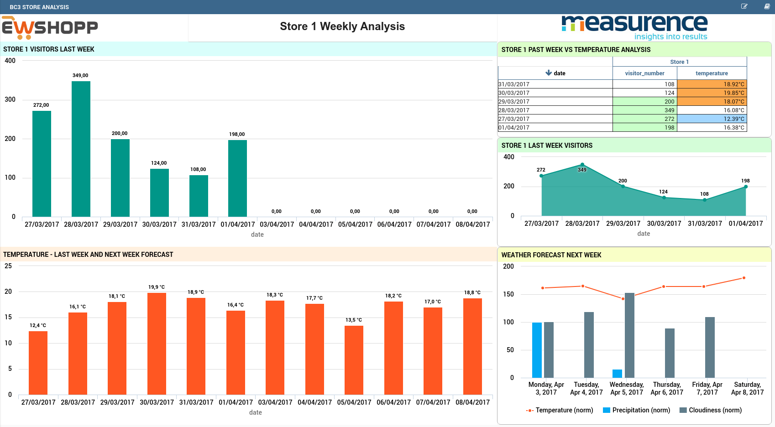The width and height of the screenshot is (775, 427).
Task: Click Saturday Apr 8 temperature line point
Action: [744, 278]
